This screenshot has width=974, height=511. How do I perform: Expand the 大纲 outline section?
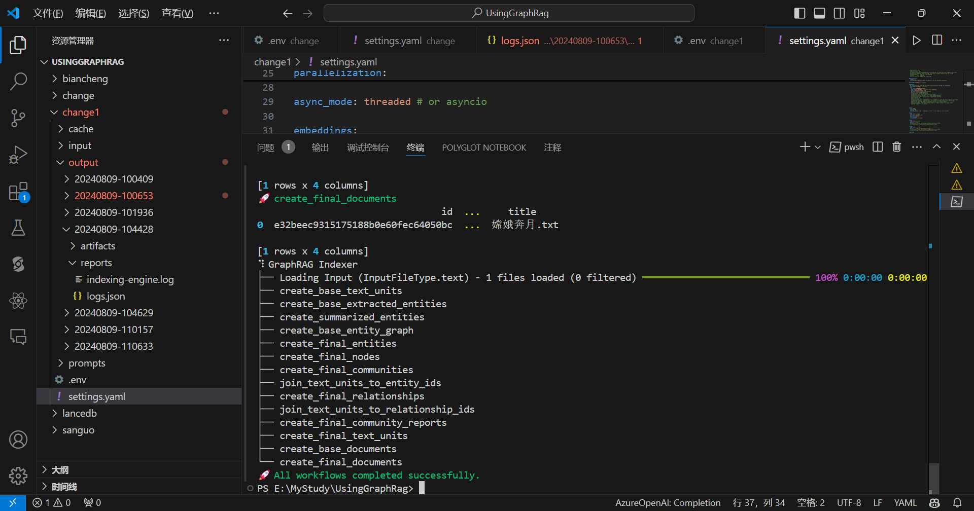(x=139, y=470)
